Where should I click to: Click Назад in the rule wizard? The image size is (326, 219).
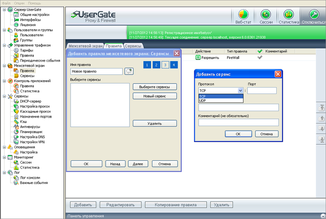(115, 164)
